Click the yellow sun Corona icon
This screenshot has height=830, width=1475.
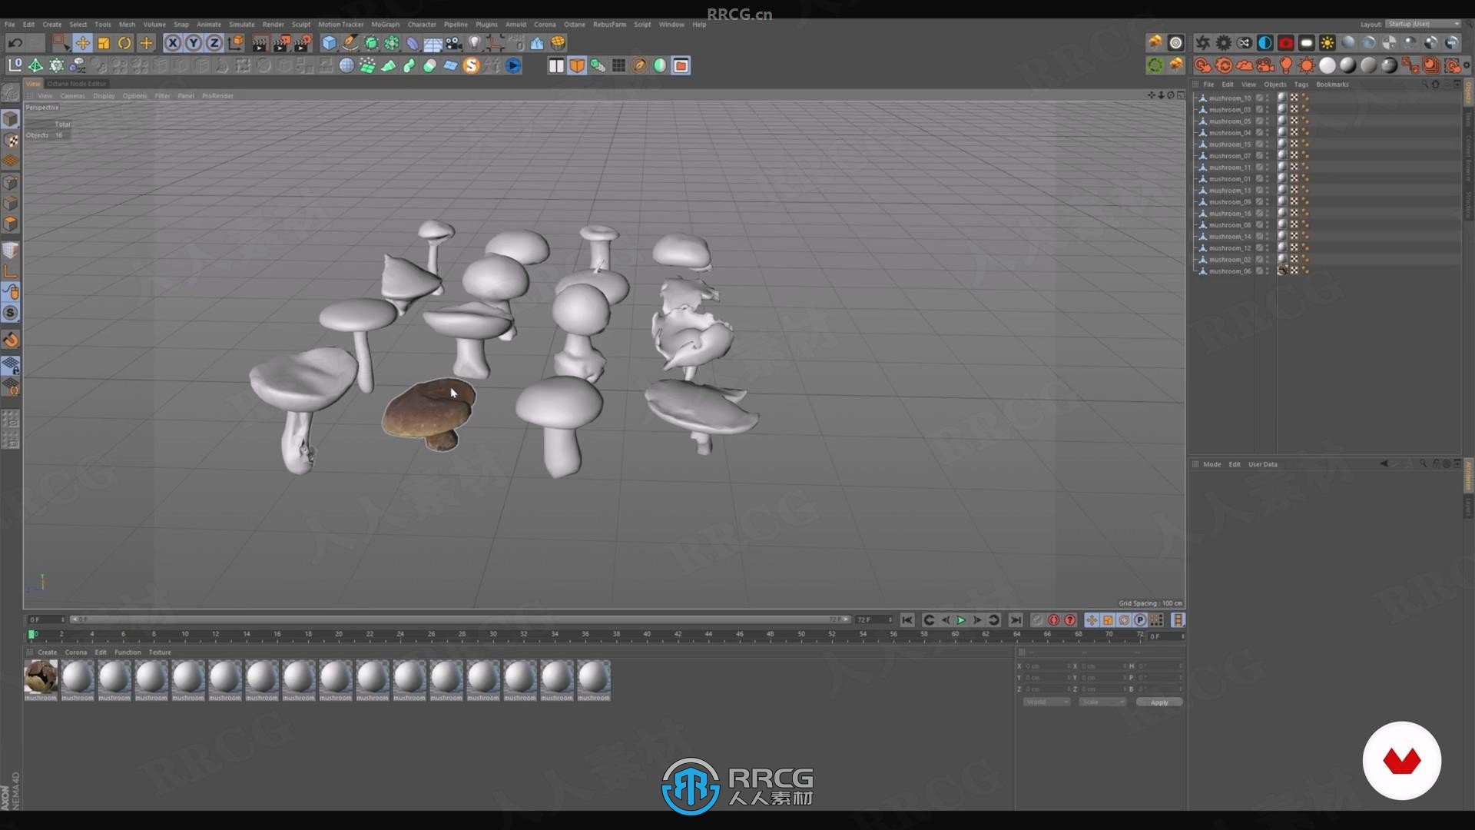(1327, 43)
